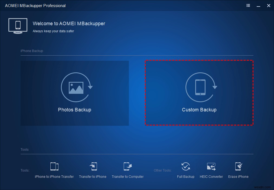
Task: Start a Full Backup
Action: pos(186,170)
